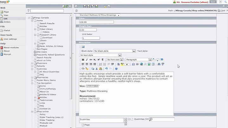Apply superscript formatting
228x128 pixels.
click(x=98, y=60)
